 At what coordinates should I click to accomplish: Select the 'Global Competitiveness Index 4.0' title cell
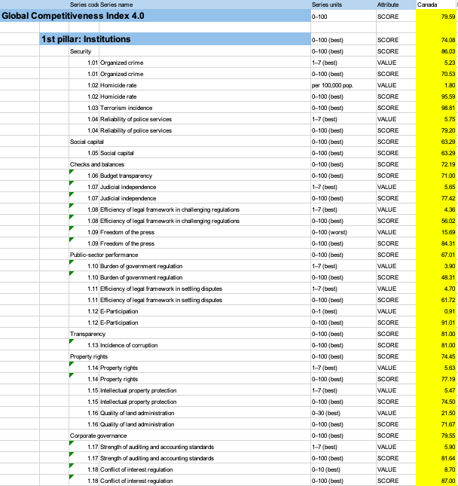point(155,16)
